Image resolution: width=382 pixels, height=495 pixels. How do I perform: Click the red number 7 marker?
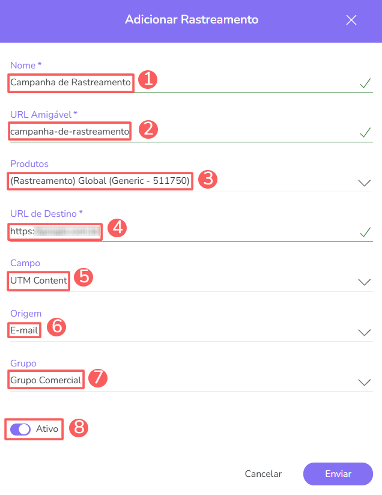97,378
